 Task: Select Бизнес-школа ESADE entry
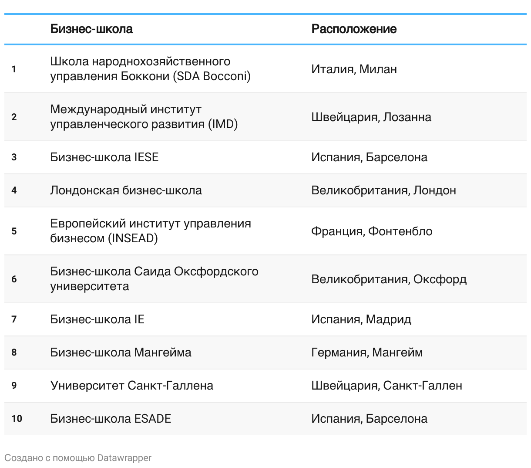point(111,418)
